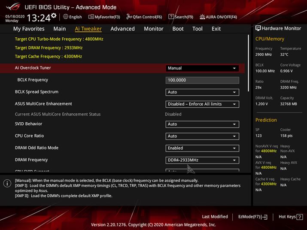Click the 29x ratio value
This screenshot has width=307, height=230.
[258, 87]
